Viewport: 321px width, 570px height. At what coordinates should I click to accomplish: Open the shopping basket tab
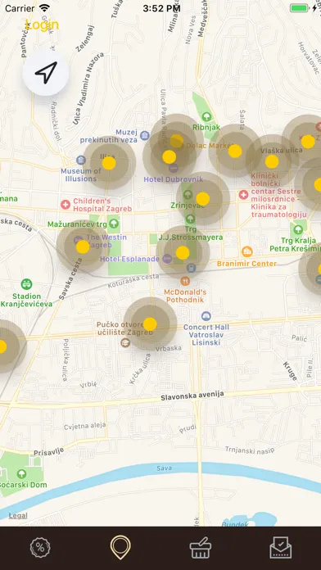[x=201, y=547]
